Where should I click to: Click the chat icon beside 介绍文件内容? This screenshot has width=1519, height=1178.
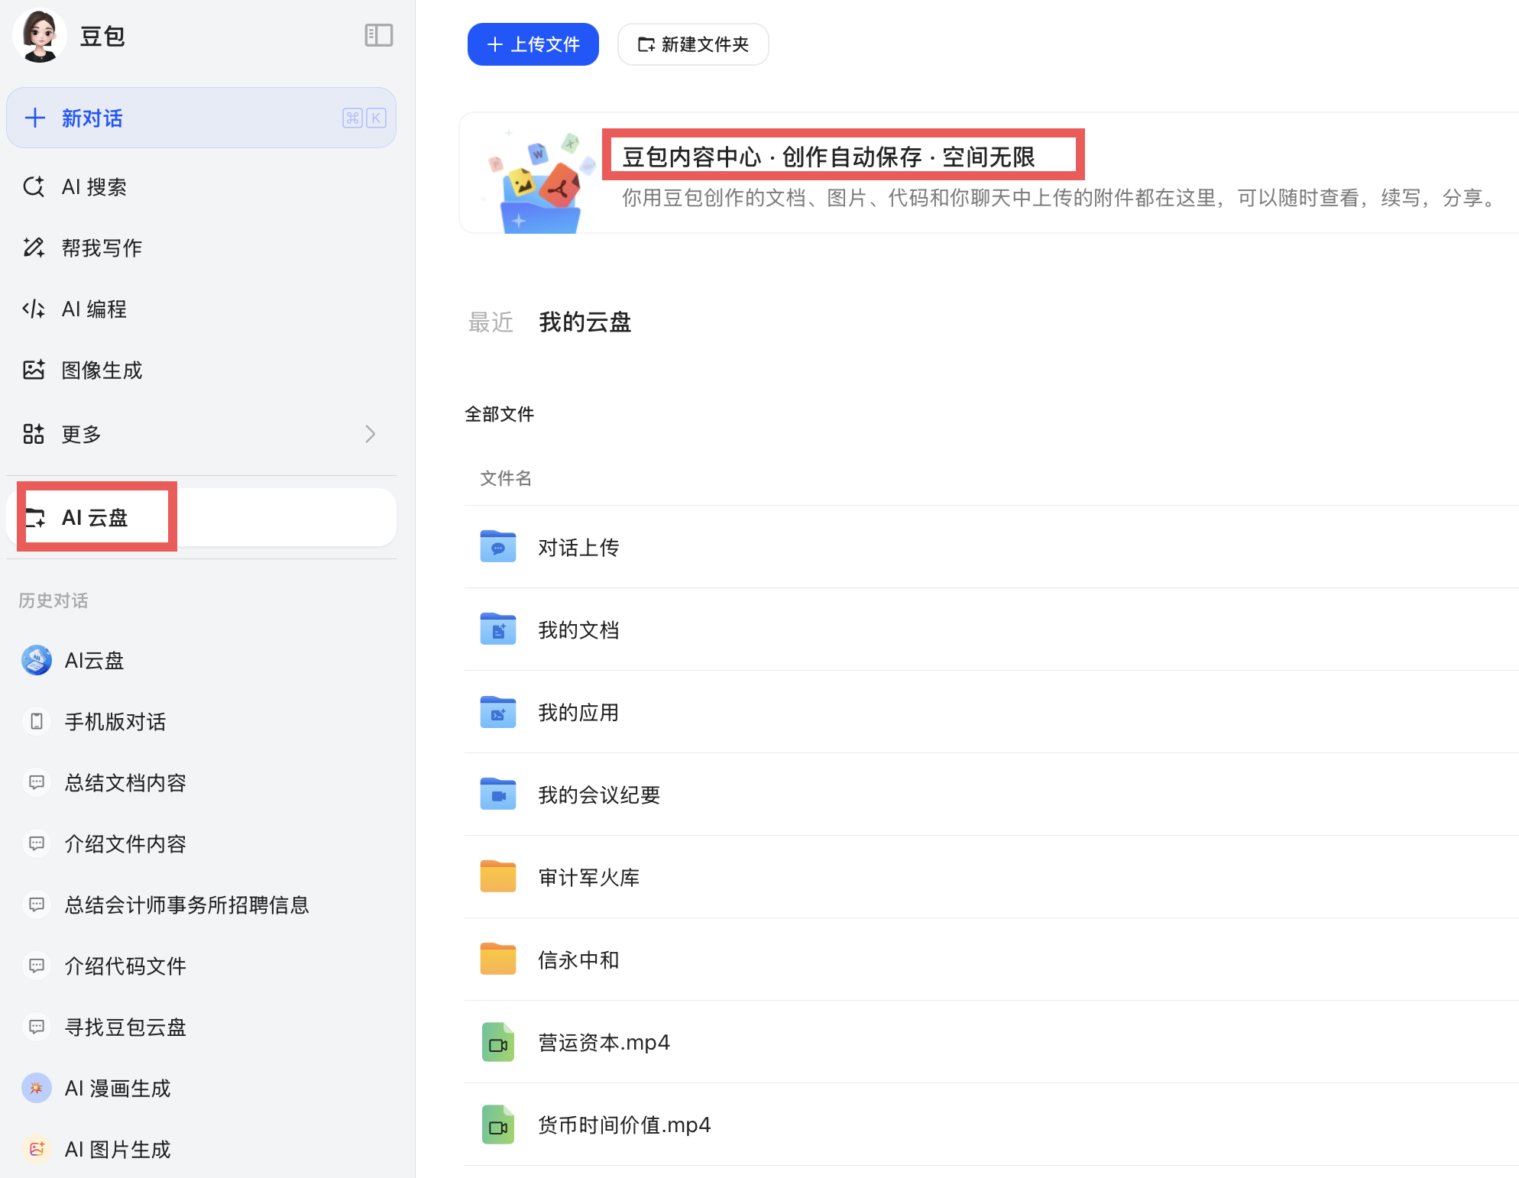coord(37,843)
